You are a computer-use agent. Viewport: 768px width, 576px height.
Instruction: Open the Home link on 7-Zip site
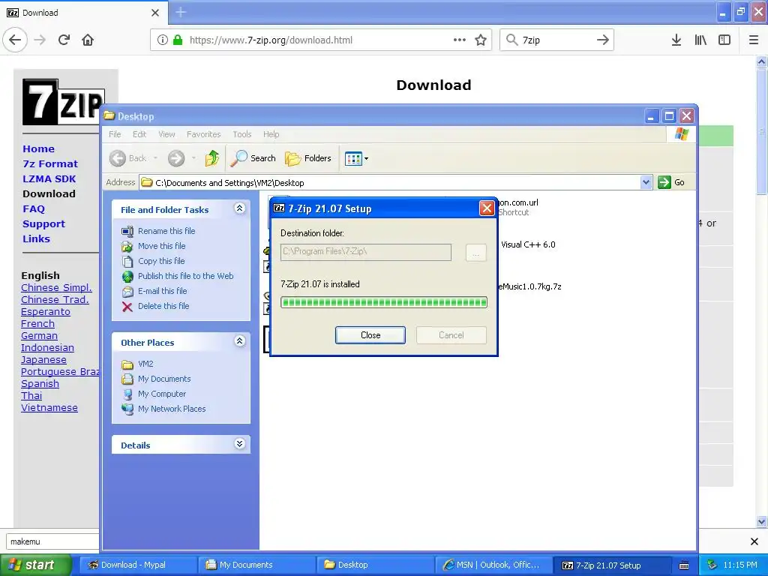39,149
